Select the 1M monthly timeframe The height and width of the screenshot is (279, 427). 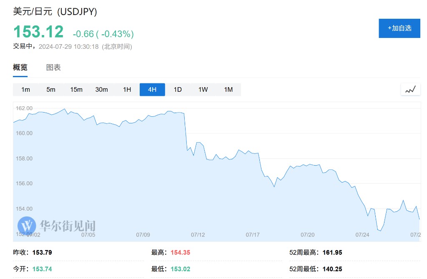[x=228, y=90]
